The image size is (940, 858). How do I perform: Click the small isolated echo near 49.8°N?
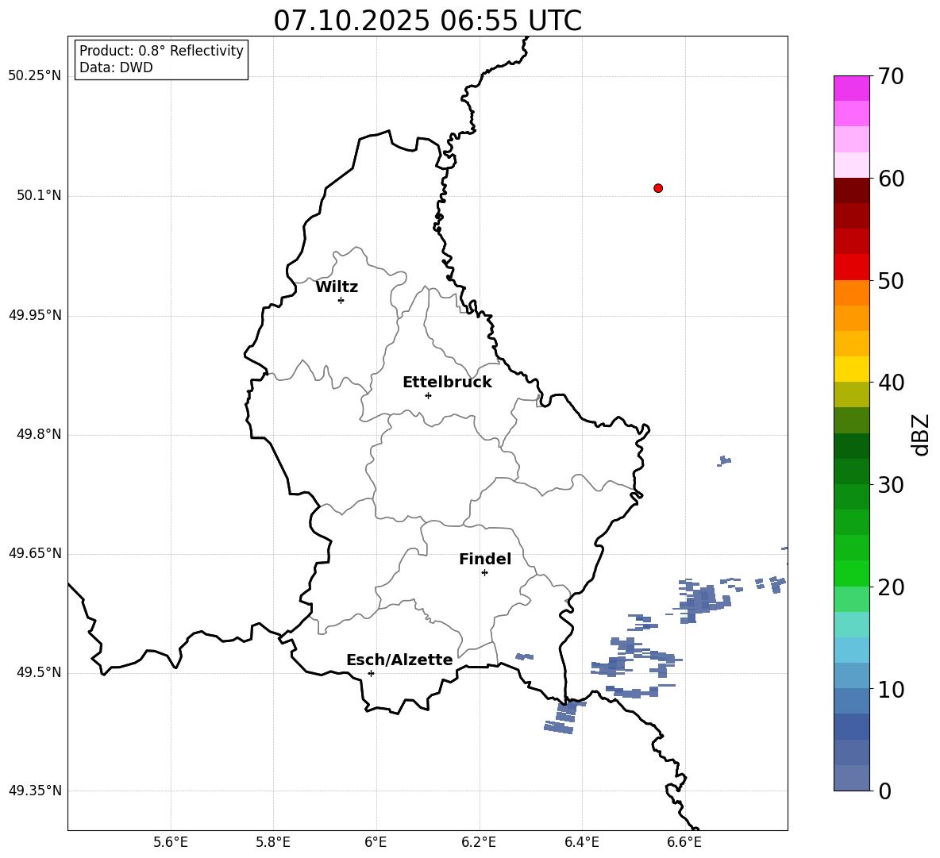(x=724, y=461)
